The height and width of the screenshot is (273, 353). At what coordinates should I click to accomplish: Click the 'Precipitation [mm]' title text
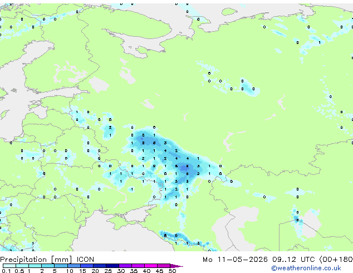click(36, 260)
